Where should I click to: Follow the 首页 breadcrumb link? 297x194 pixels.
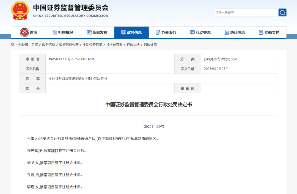35,45
